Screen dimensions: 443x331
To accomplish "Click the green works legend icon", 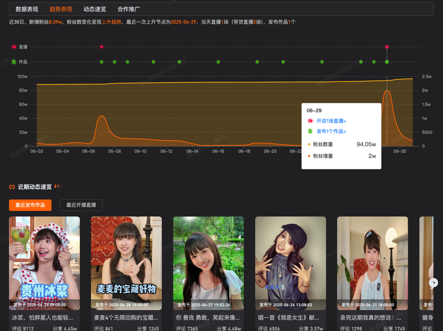I will (x=14, y=62).
